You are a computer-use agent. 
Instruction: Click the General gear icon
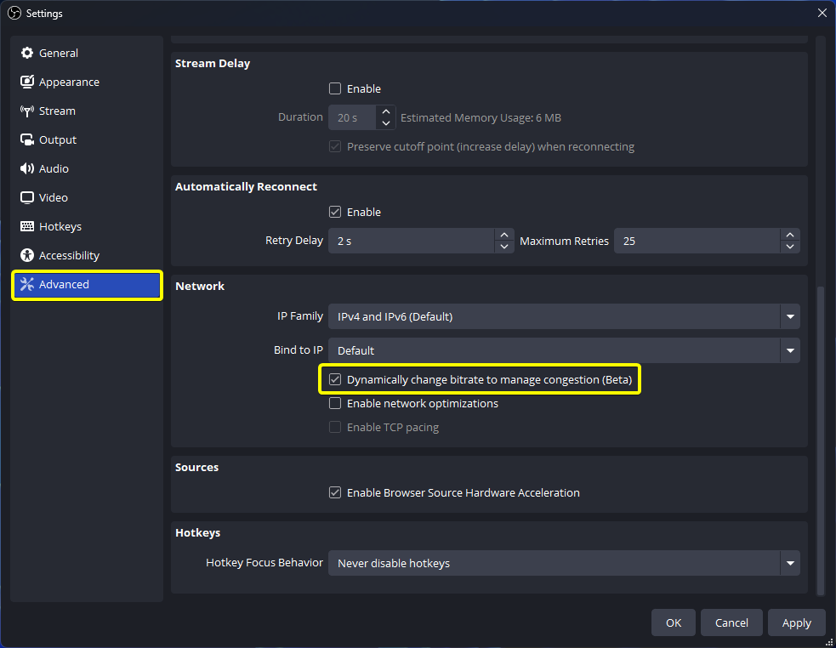26,53
